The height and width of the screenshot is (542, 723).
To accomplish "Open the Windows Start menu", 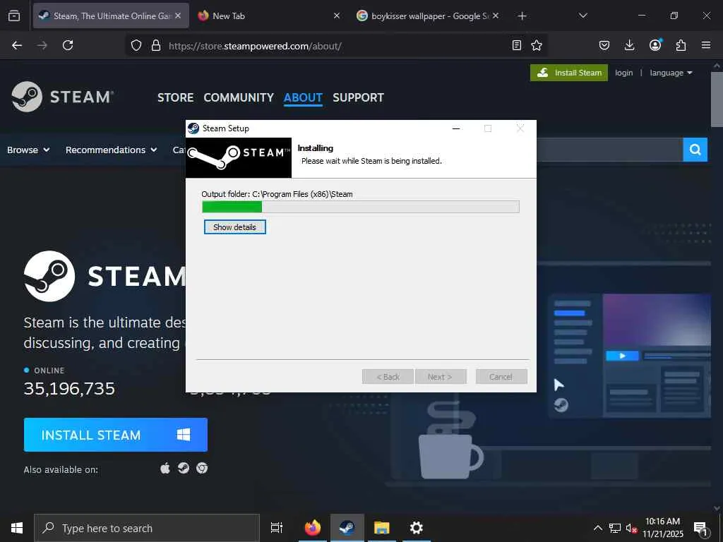I will [x=17, y=528].
